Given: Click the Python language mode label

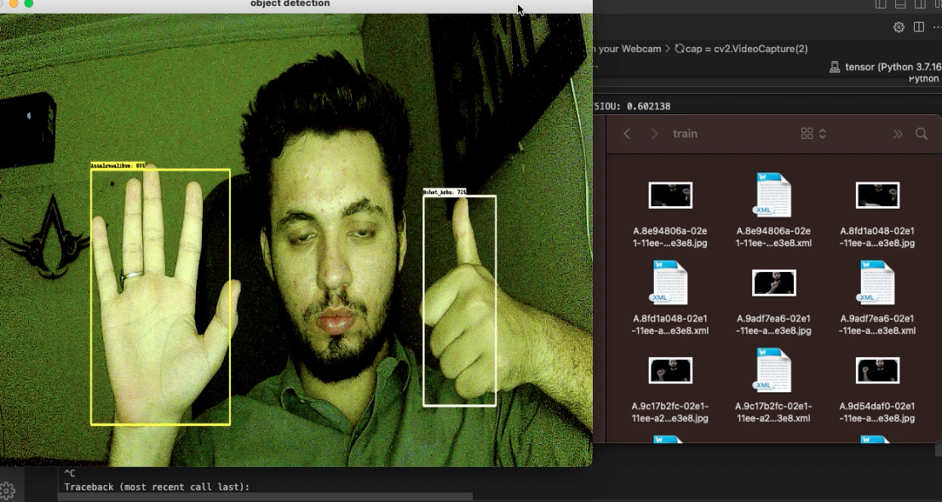Looking at the screenshot, I should pyautogui.click(x=923, y=79).
